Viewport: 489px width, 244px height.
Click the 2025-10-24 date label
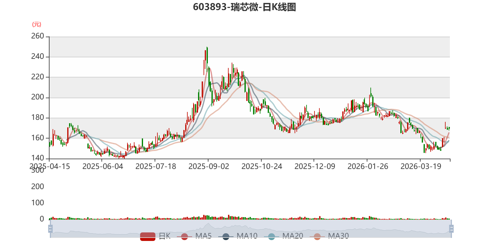coord(262,167)
